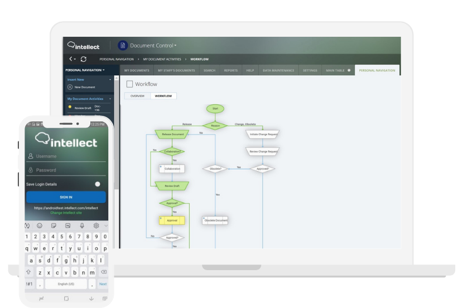Viewport: 463px width, 308px height.
Task: Toggle the Save Login Details switch
Action: (x=98, y=184)
